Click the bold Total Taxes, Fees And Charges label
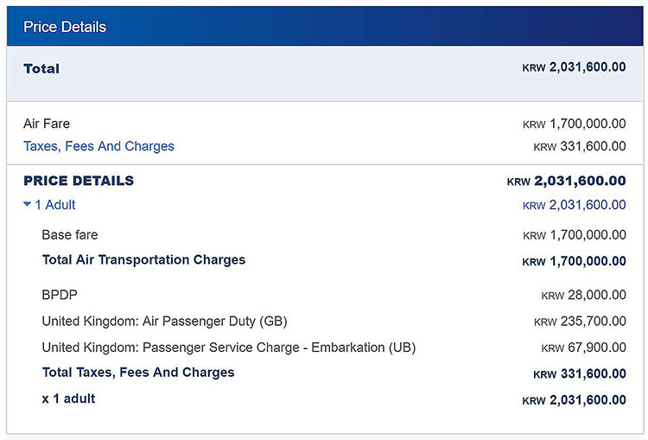The height and width of the screenshot is (440, 648). point(138,372)
